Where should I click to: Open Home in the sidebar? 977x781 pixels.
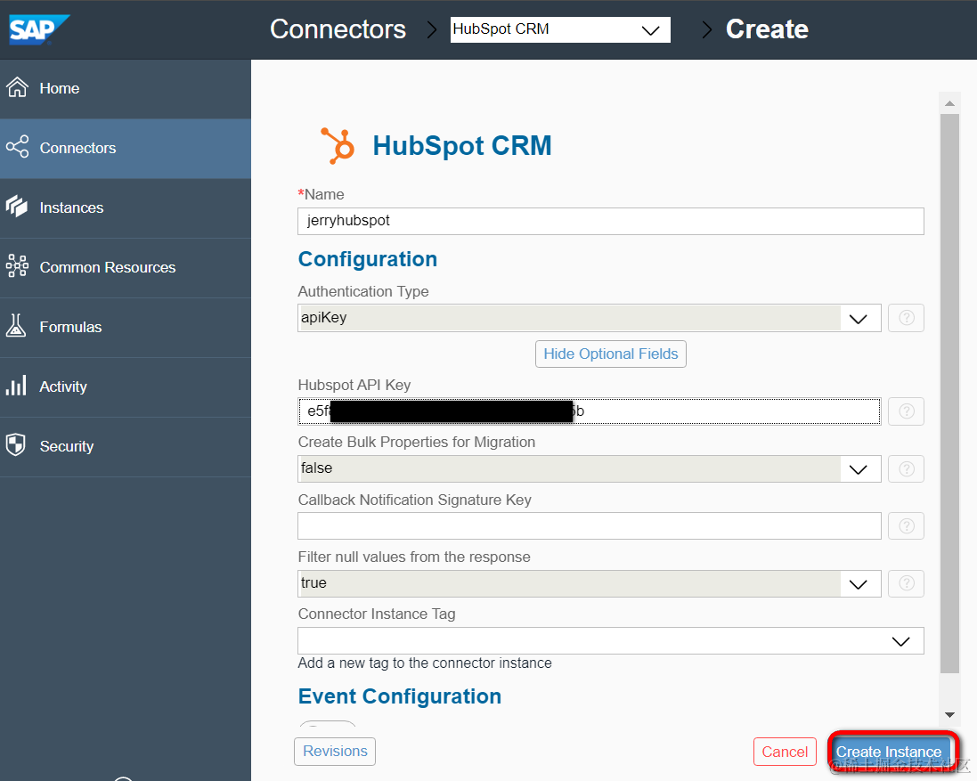tap(126, 88)
